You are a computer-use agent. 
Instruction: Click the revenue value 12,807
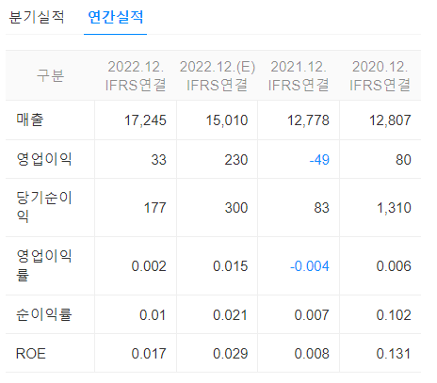tap(390, 120)
